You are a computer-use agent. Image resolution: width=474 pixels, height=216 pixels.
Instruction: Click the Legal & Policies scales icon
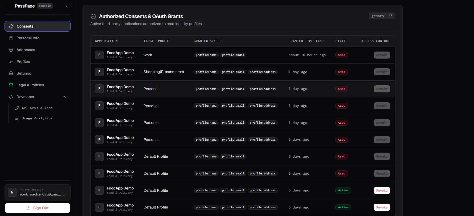click(11, 85)
